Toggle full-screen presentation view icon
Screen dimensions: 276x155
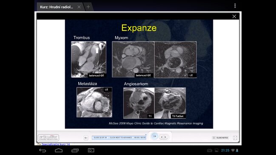pos(235,138)
